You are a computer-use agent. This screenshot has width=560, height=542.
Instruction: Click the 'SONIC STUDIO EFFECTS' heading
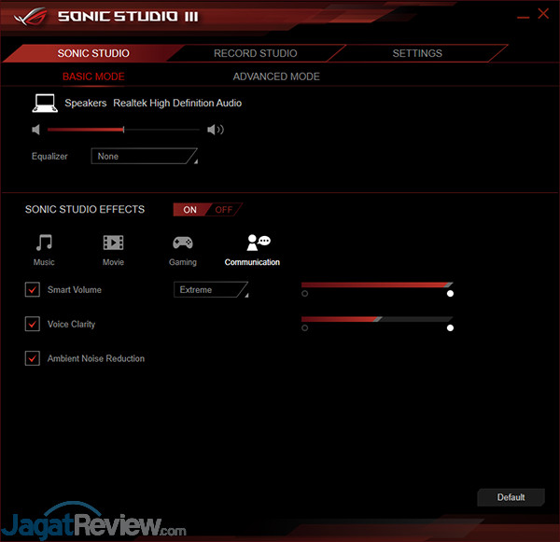[85, 209]
